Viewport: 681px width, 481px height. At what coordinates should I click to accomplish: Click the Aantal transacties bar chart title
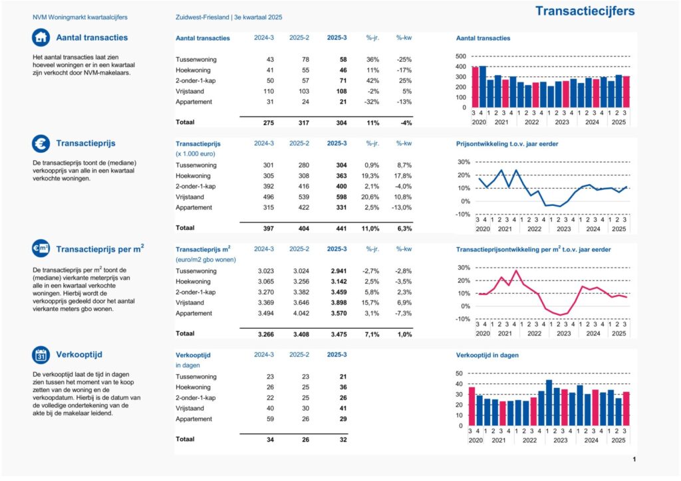click(483, 38)
